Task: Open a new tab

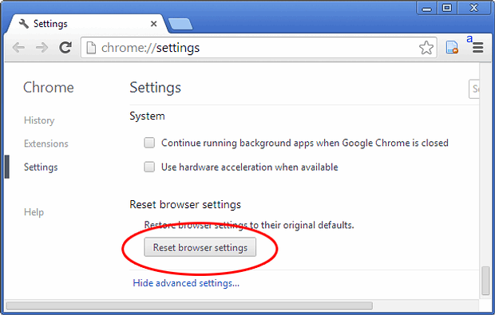Action: coord(180,24)
